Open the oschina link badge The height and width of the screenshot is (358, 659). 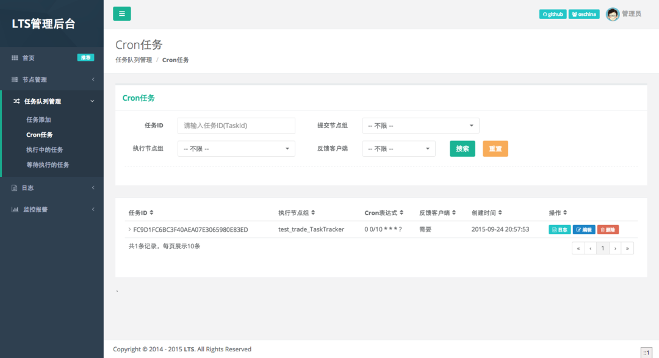[x=584, y=14]
